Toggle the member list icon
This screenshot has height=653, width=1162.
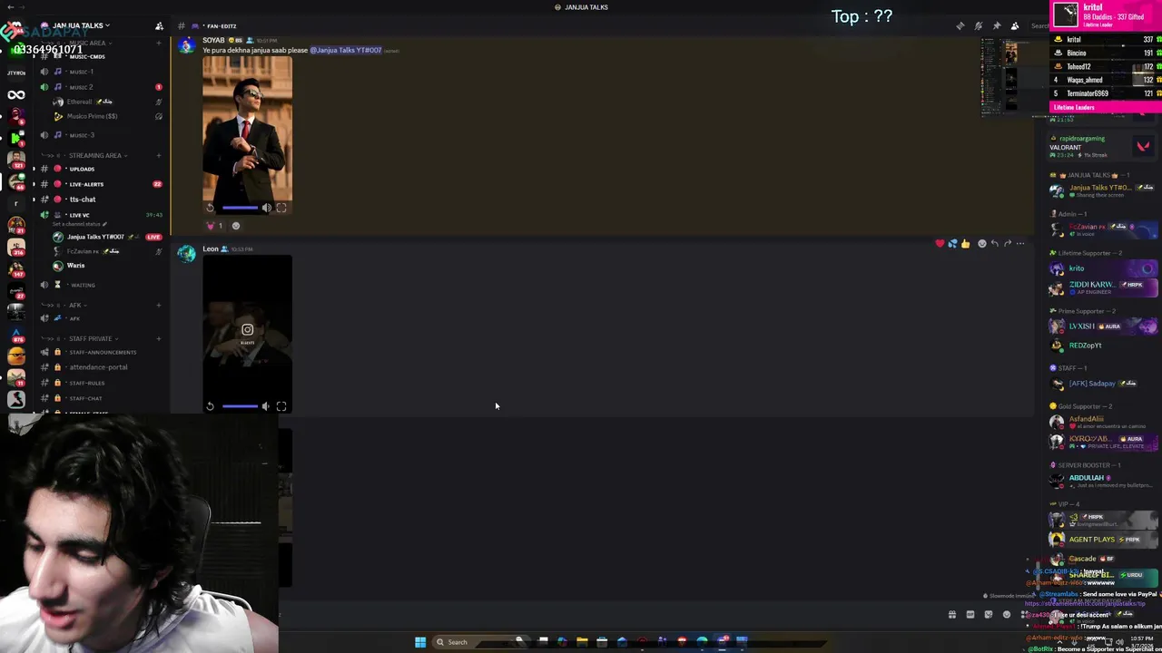(1015, 25)
